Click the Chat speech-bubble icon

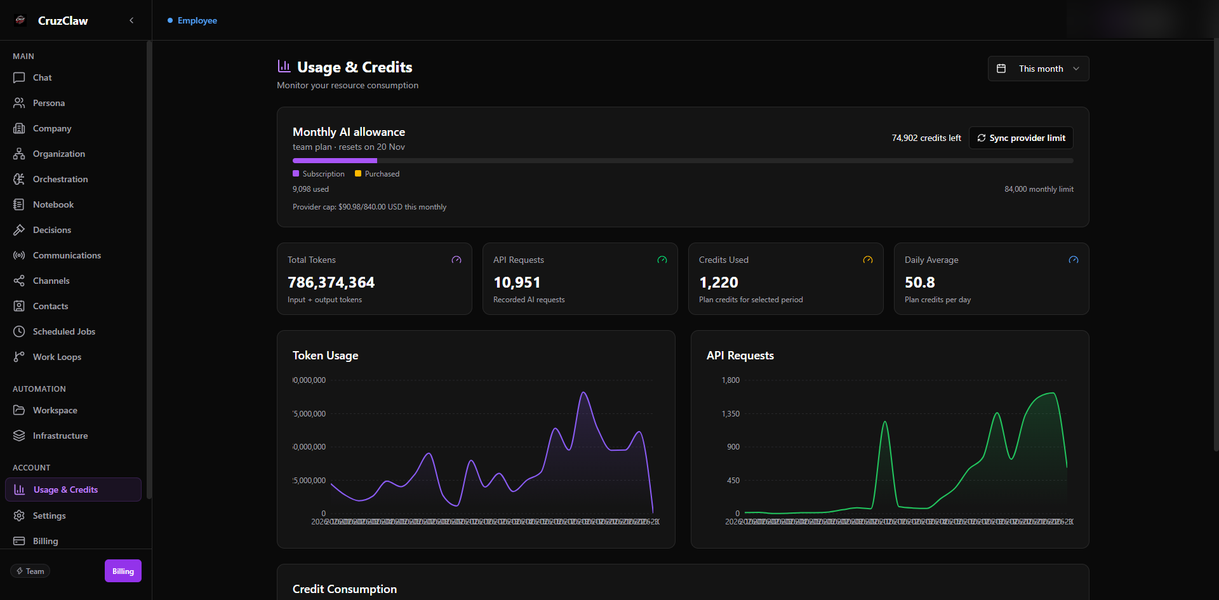(19, 77)
